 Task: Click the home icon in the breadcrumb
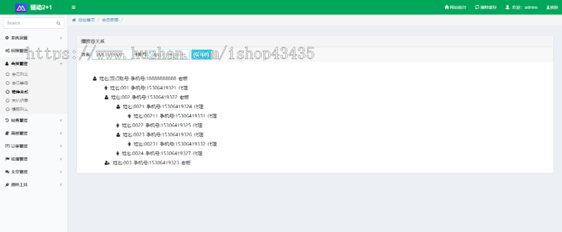pyautogui.click(x=74, y=20)
